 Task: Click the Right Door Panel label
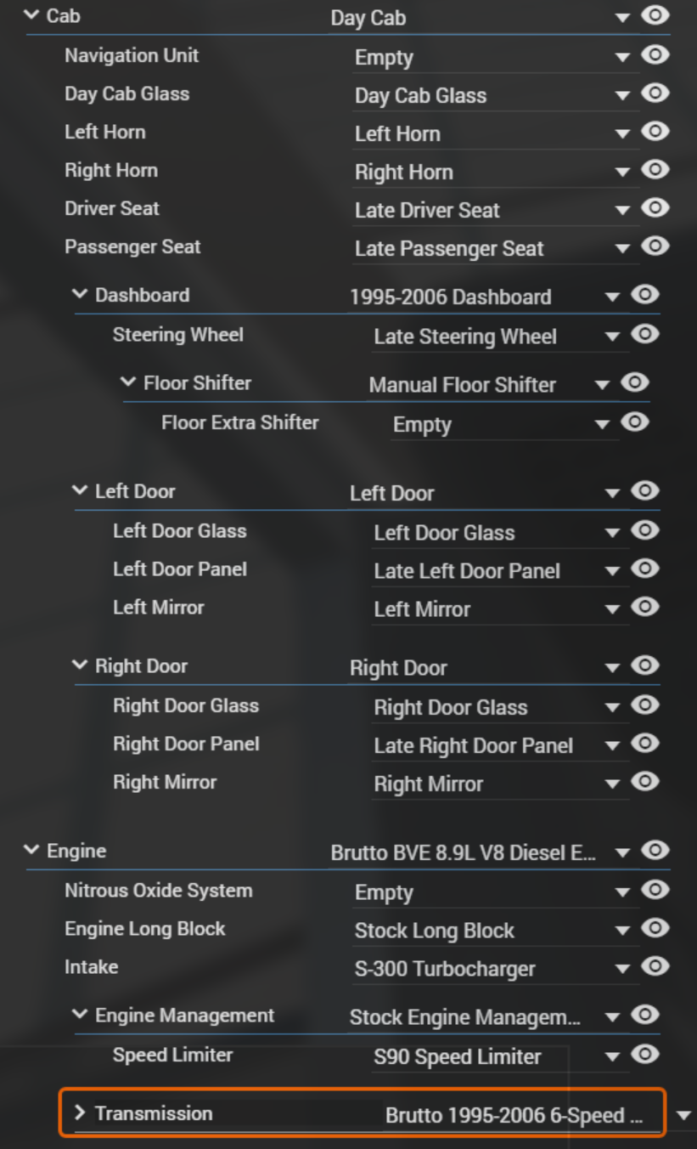click(x=186, y=744)
